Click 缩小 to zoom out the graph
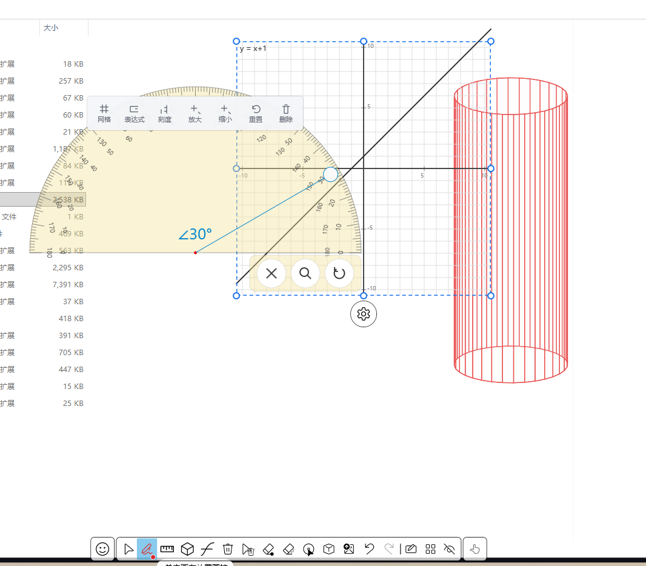Image resolution: width=646 pixels, height=566 pixels. [x=225, y=114]
